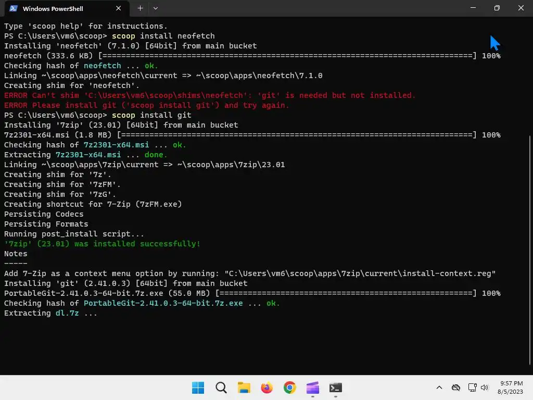Open a new terminal tab
Image resolution: width=533 pixels, height=400 pixels.
click(x=140, y=8)
